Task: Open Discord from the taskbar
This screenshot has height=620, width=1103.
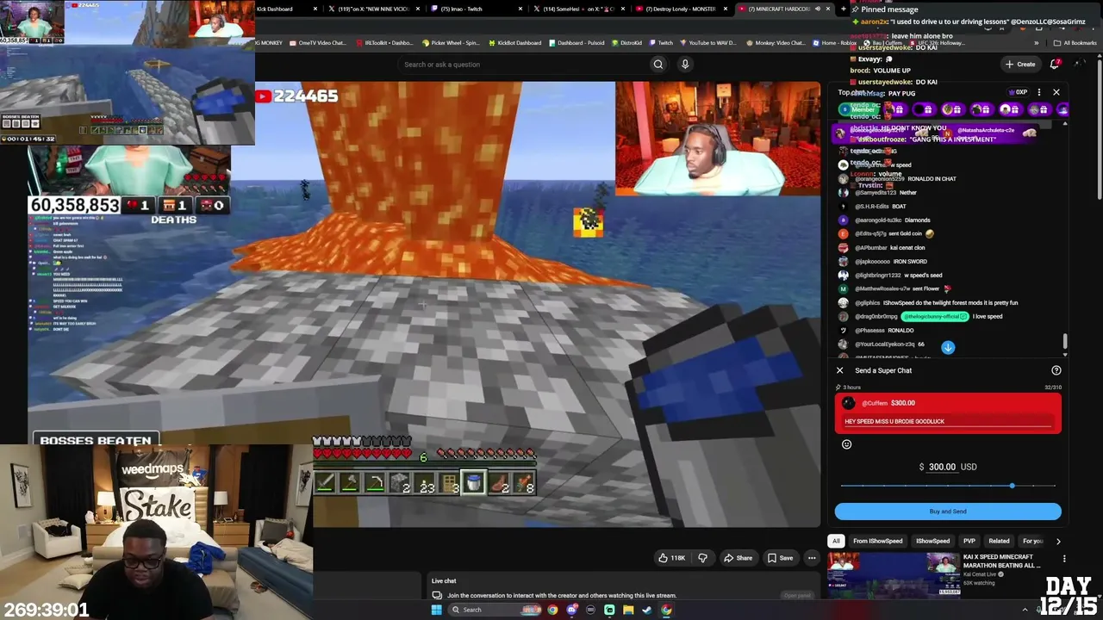Action: pyautogui.click(x=571, y=610)
